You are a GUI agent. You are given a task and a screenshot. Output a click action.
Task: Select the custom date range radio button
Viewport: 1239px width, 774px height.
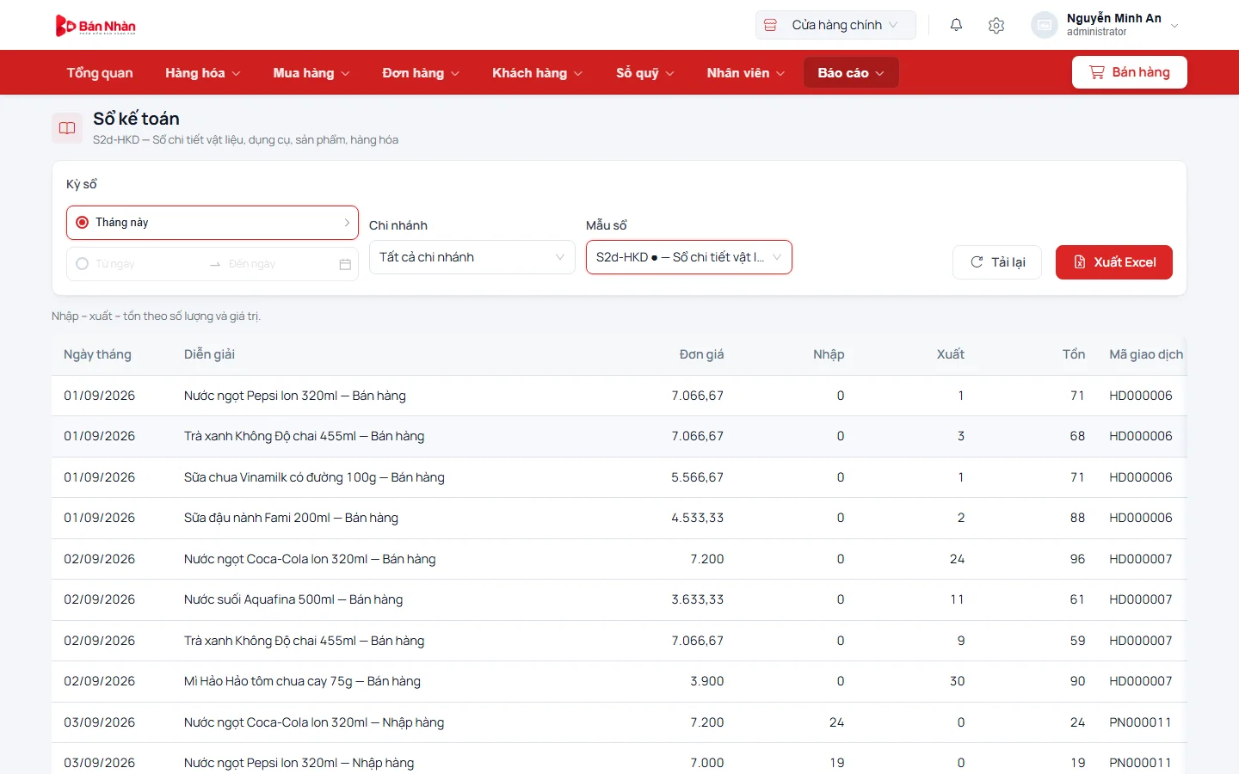83,264
